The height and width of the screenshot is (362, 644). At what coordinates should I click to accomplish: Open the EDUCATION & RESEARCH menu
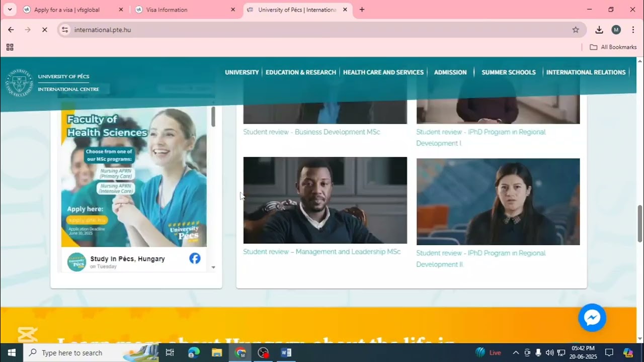[x=301, y=72]
